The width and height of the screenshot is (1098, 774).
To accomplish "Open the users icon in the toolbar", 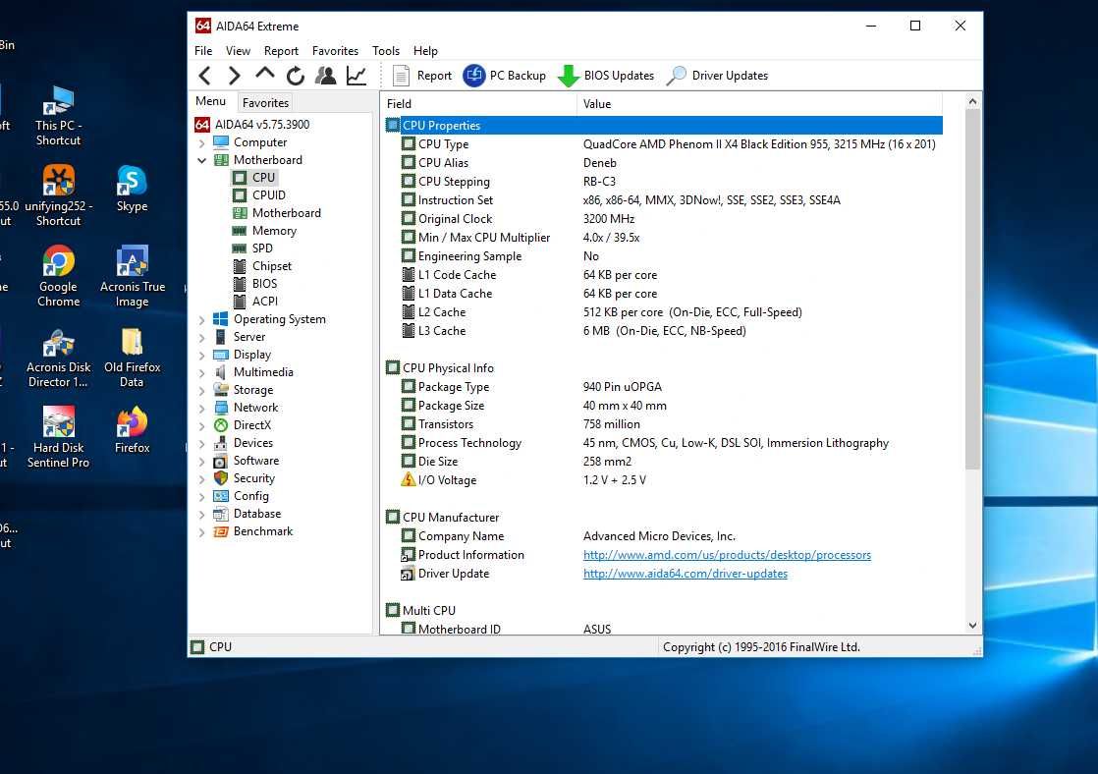I will (x=326, y=76).
